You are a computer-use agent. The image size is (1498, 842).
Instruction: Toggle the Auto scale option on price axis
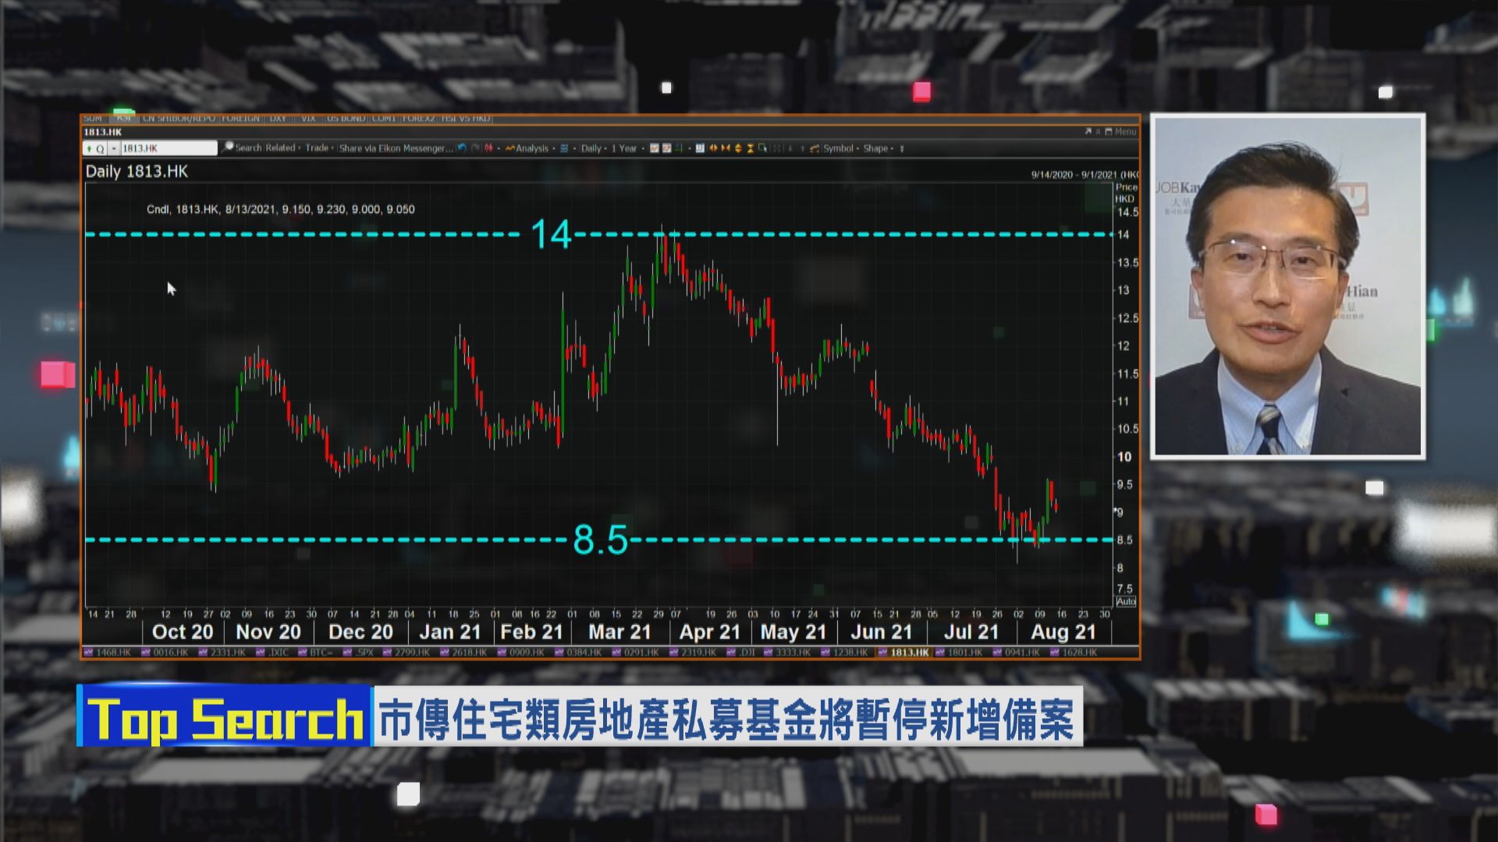pyautogui.click(x=1127, y=603)
